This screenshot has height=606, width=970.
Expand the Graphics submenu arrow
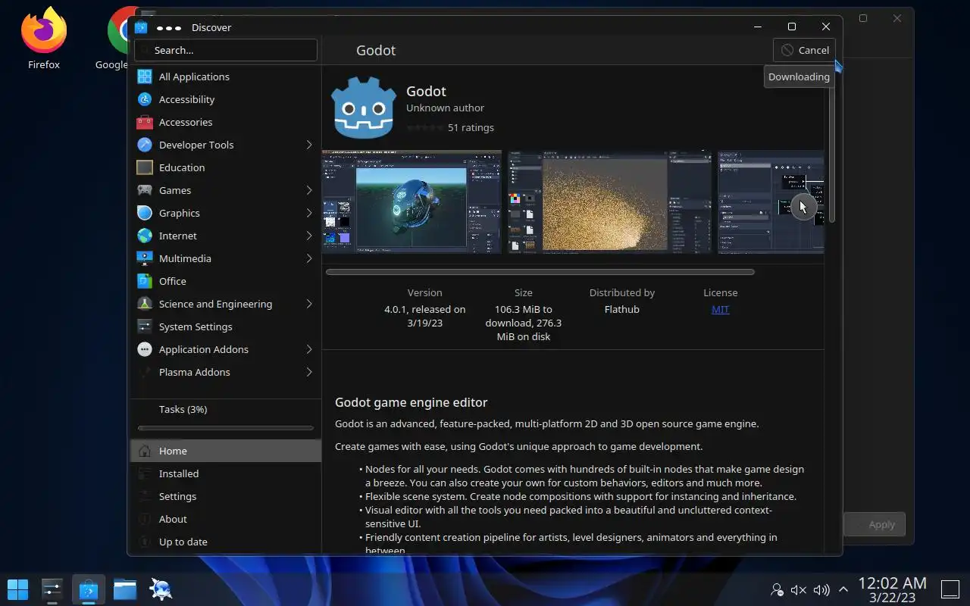[309, 213]
